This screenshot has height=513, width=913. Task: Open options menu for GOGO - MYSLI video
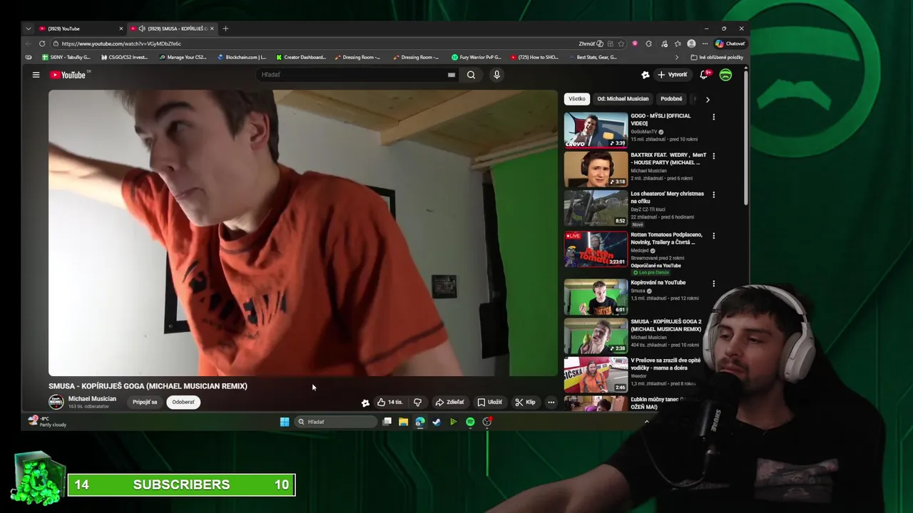713,117
